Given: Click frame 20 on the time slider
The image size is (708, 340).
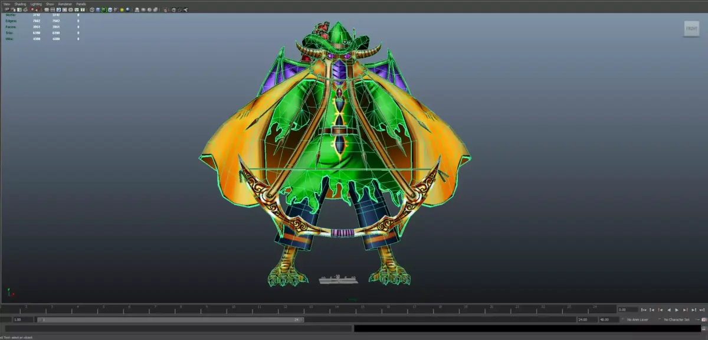Looking at the screenshot, I should click(x=491, y=308).
